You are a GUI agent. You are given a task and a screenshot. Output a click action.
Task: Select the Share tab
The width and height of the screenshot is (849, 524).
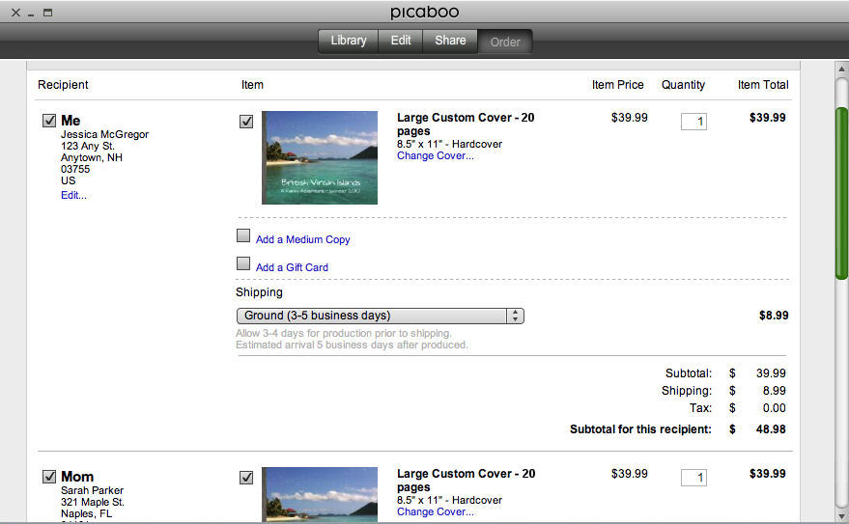click(450, 41)
